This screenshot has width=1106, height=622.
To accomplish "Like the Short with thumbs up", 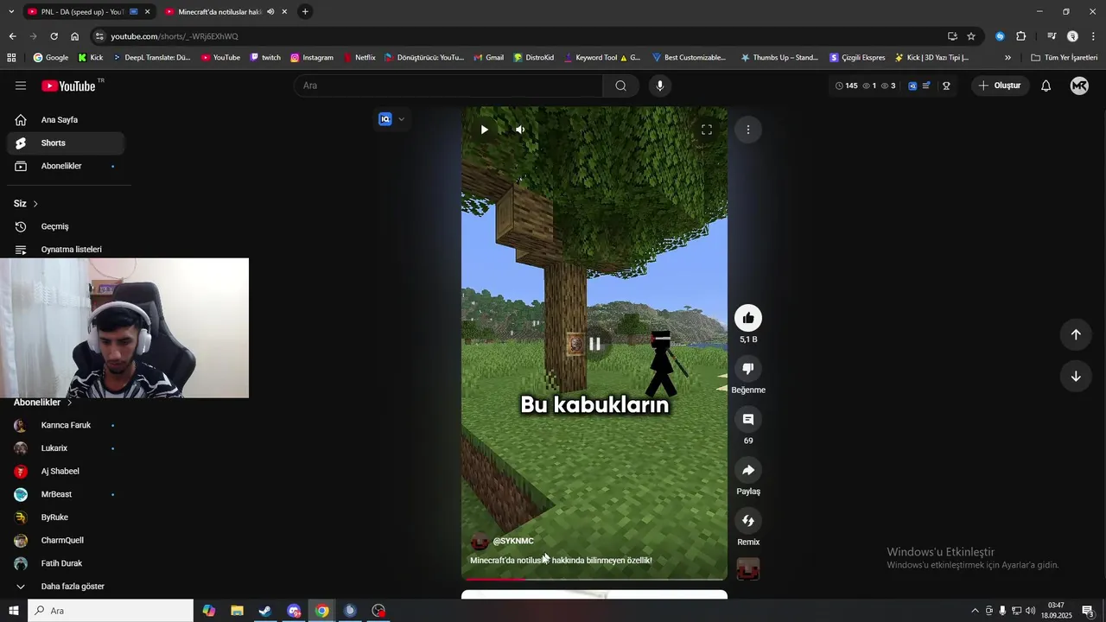I will coord(748,318).
